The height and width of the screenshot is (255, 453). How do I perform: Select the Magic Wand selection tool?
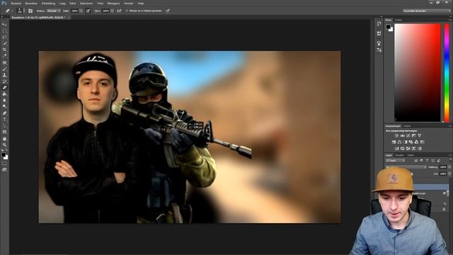point(4,43)
